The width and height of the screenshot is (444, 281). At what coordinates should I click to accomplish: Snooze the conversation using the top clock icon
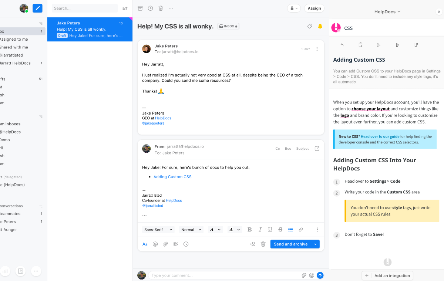point(150,8)
